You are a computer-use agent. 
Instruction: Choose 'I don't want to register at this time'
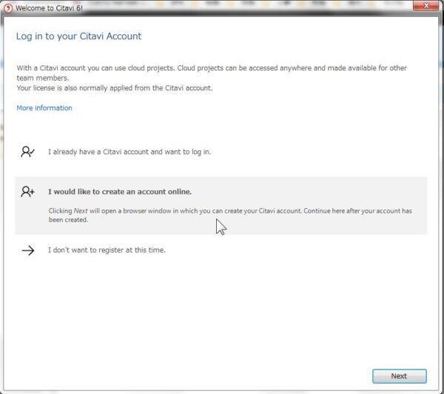coord(107,250)
